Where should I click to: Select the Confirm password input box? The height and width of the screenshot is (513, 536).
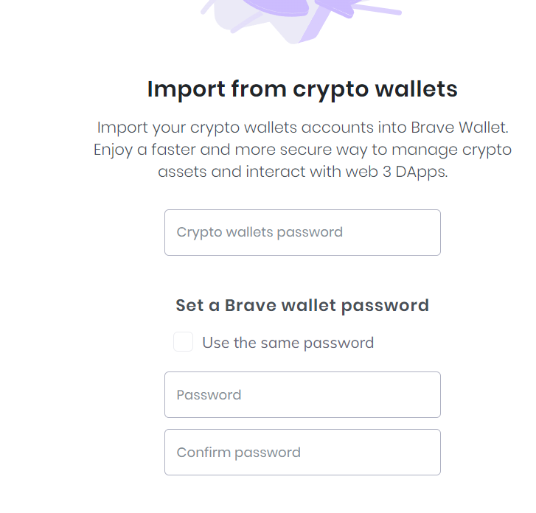point(302,452)
